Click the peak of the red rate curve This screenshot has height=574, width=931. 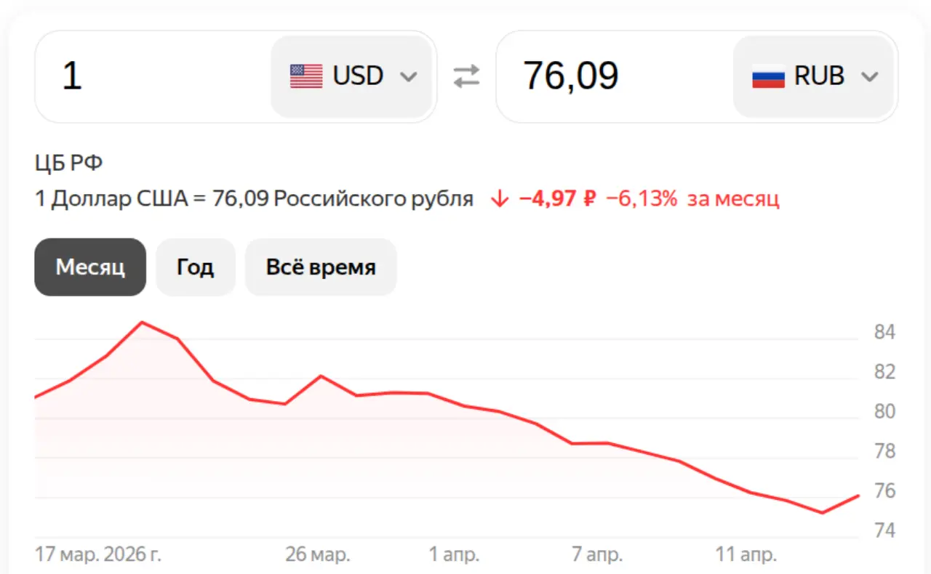coord(143,323)
